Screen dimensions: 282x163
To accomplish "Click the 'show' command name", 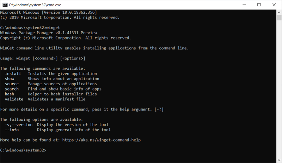I will coord(10,79).
